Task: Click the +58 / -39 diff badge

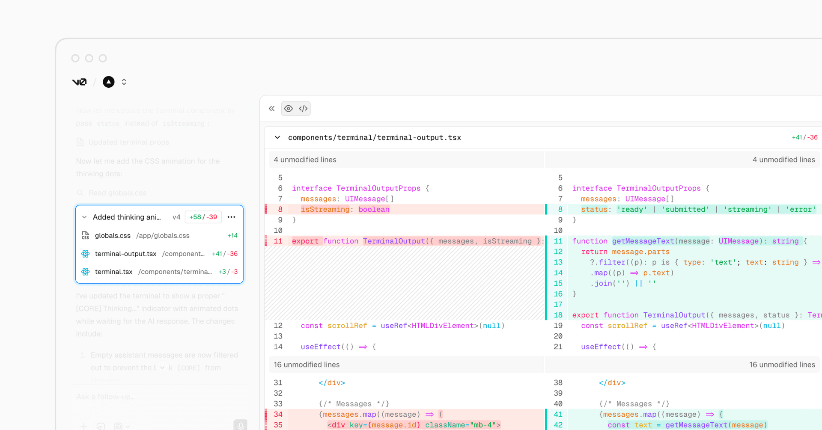Action: 203,217
